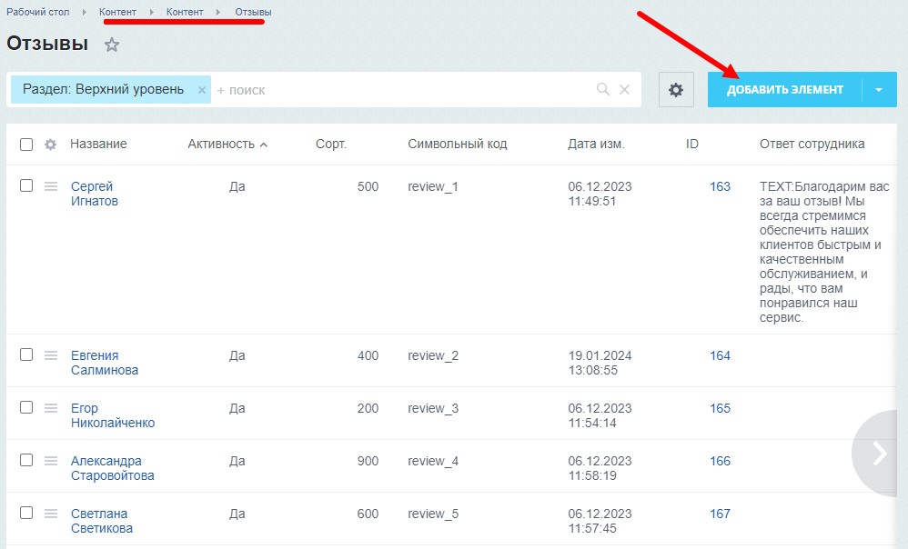Screen dimensions: 908x549
Task: Expand the Добавить элемент dropdown arrow
Action: pyautogui.click(x=879, y=90)
